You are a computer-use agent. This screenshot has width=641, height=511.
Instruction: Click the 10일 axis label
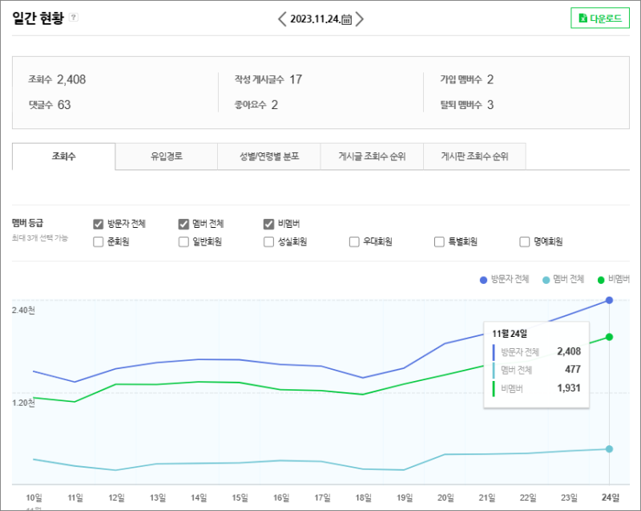(x=34, y=497)
